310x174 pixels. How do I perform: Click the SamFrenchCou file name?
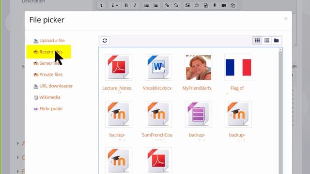click(157, 135)
